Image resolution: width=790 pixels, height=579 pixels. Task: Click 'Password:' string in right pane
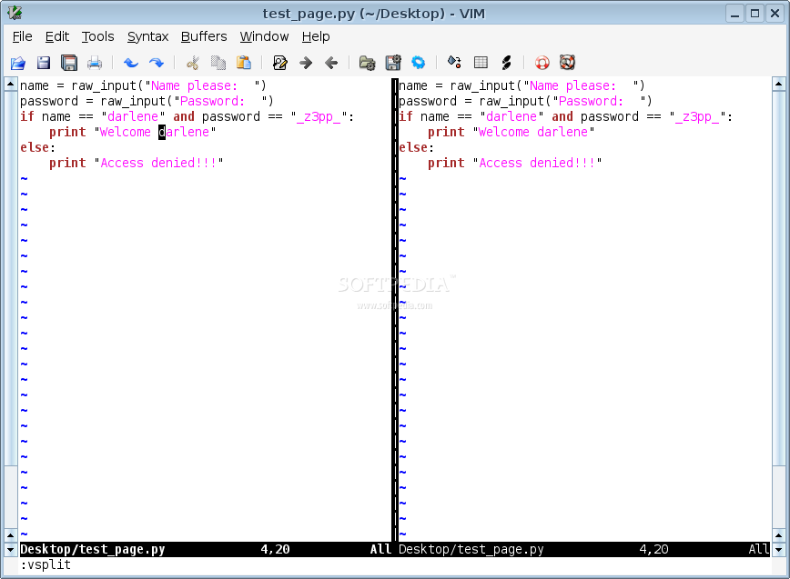(591, 101)
